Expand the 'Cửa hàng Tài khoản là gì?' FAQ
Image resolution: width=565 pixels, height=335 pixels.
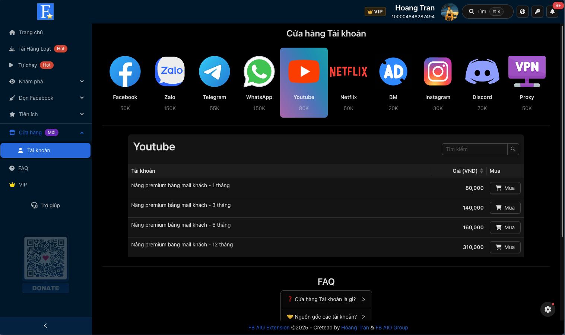pos(326,299)
